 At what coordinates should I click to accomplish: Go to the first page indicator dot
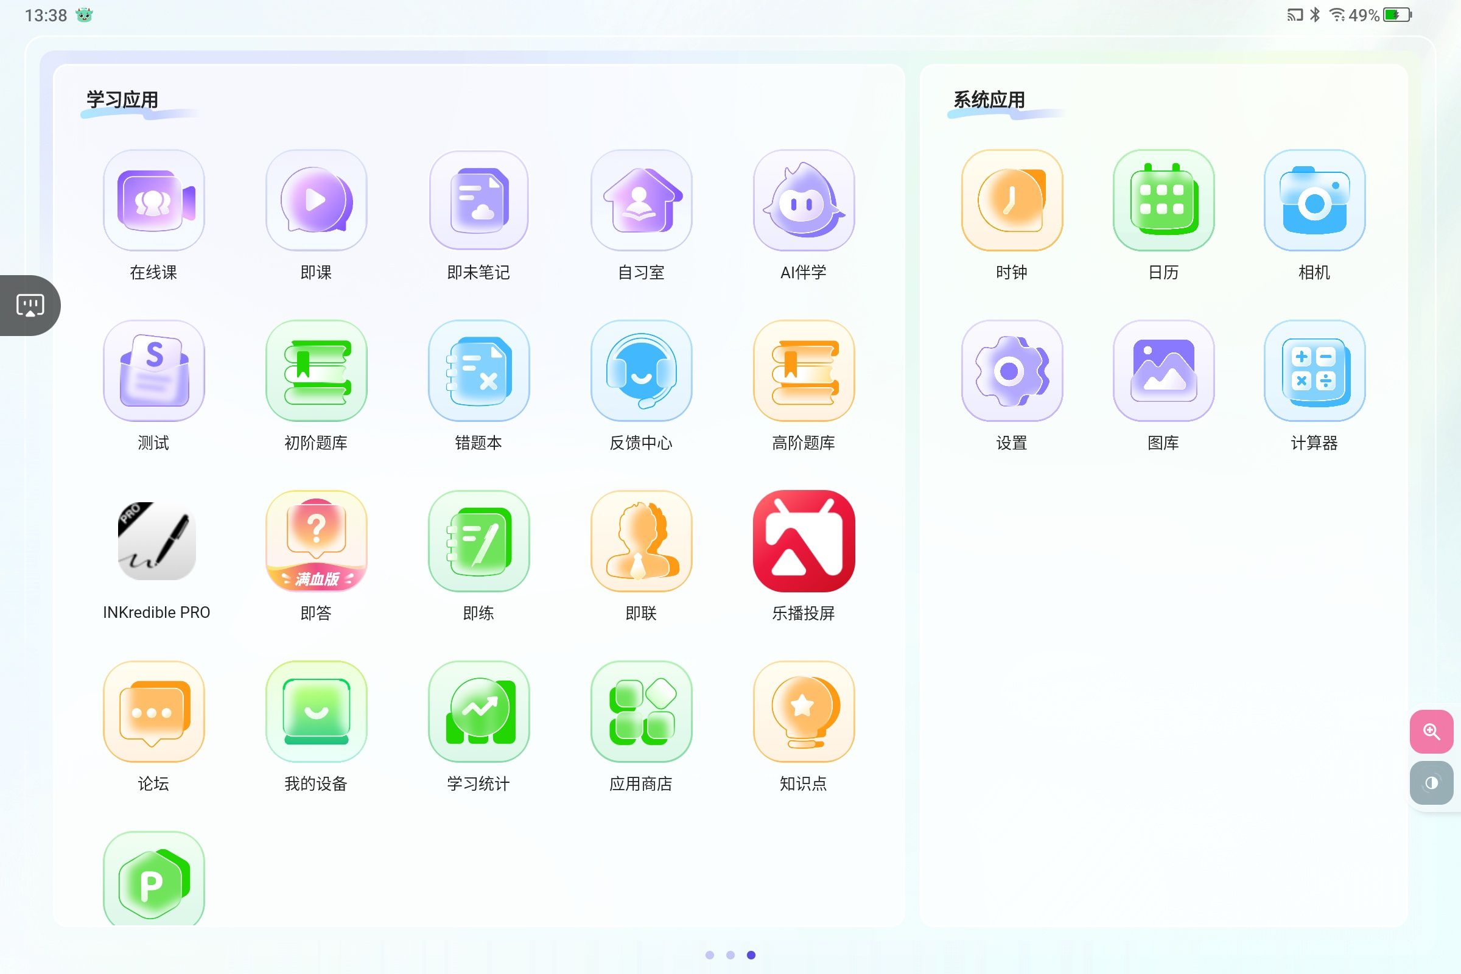click(710, 955)
